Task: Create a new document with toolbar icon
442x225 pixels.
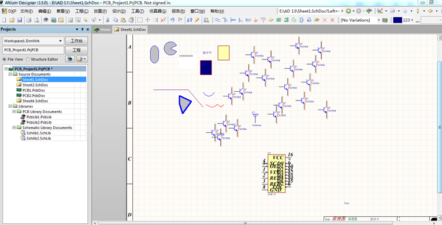Action: 4,20
